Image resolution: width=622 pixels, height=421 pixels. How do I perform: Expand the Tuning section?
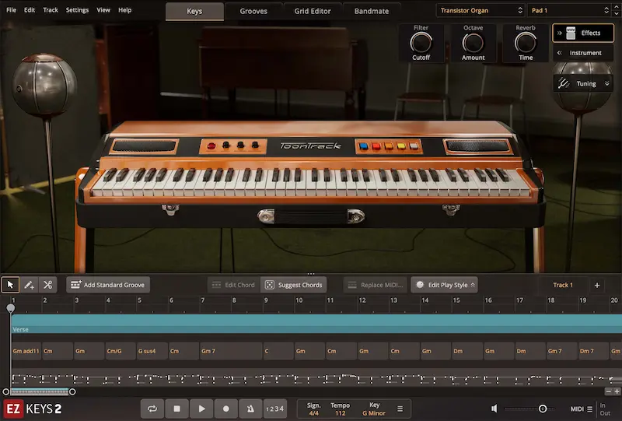pyautogui.click(x=583, y=83)
